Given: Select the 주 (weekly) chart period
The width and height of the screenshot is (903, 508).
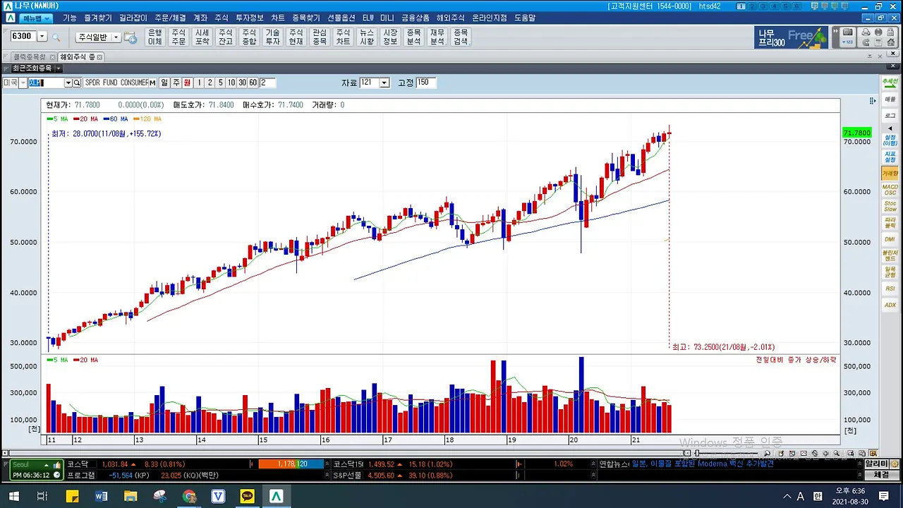Looking at the screenshot, I should tap(176, 83).
